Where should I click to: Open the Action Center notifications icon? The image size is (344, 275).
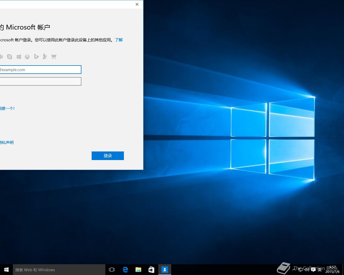click(313, 270)
